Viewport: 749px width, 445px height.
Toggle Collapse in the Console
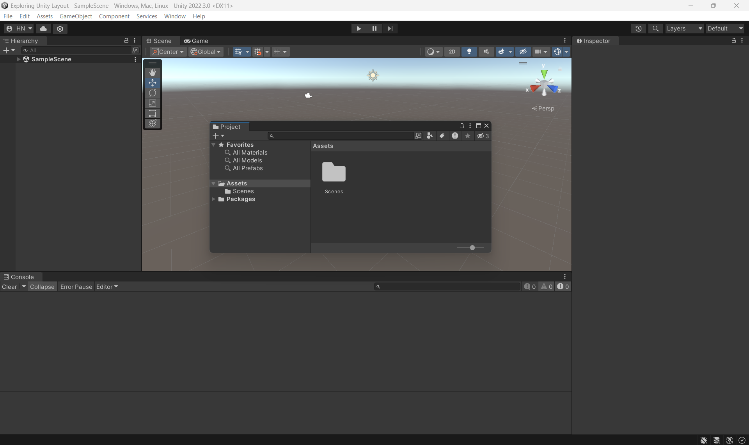click(x=42, y=287)
